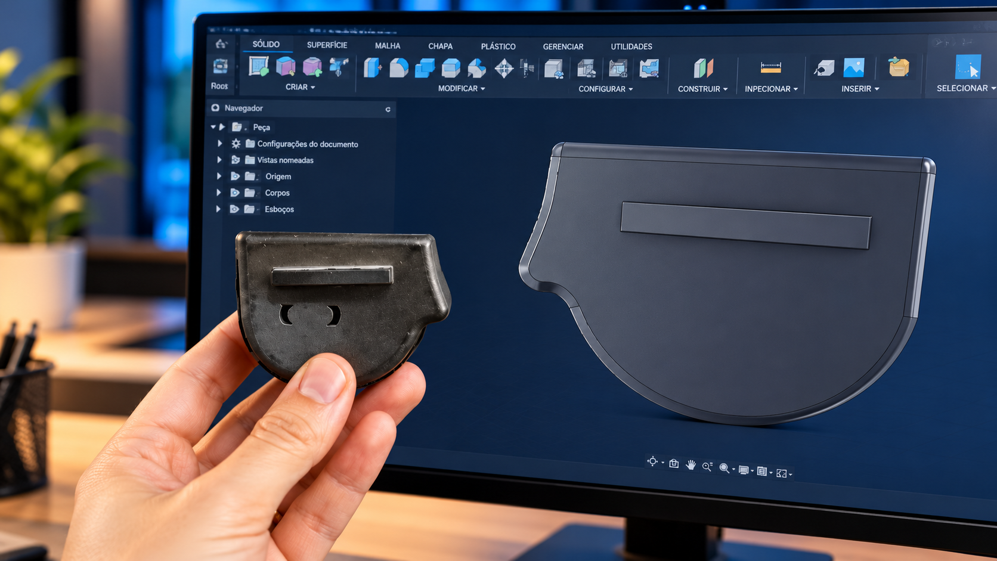Click the Vistas nomeadas tree item

pyautogui.click(x=285, y=160)
